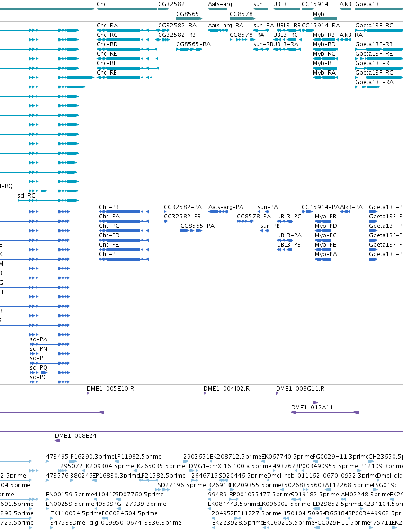The width and height of the screenshot is (403, 530).
Task: Click protein CG8565-PA
Action: tap(197, 226)
